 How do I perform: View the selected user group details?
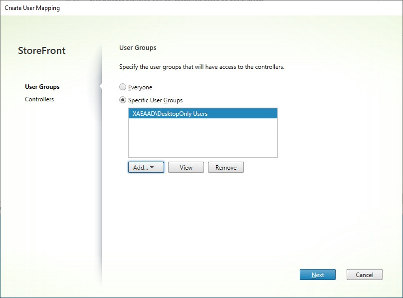[186, 167]
